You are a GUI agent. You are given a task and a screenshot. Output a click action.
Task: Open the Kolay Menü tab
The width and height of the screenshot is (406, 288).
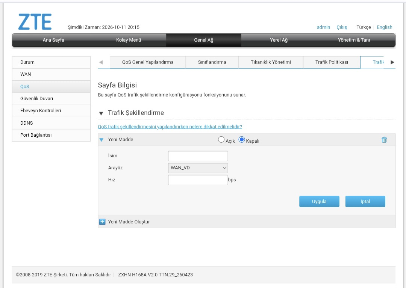point(129,40)
